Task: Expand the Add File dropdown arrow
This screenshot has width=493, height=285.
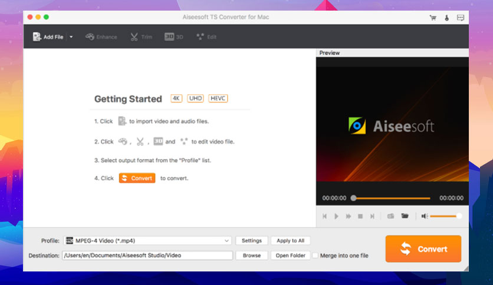Action: [x=71, y=37]
